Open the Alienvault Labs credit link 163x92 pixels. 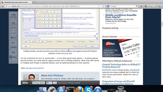(66, 53)
